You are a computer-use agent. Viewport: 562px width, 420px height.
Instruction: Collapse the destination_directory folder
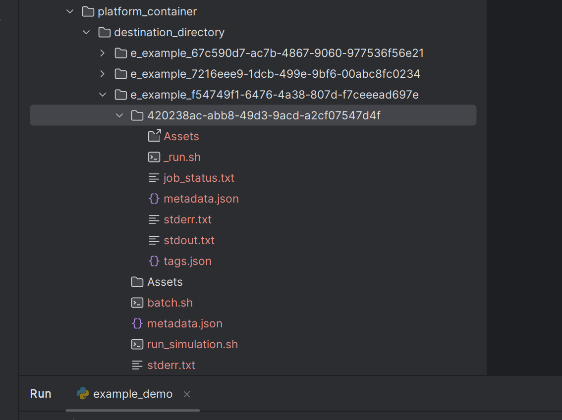point(86,32)
